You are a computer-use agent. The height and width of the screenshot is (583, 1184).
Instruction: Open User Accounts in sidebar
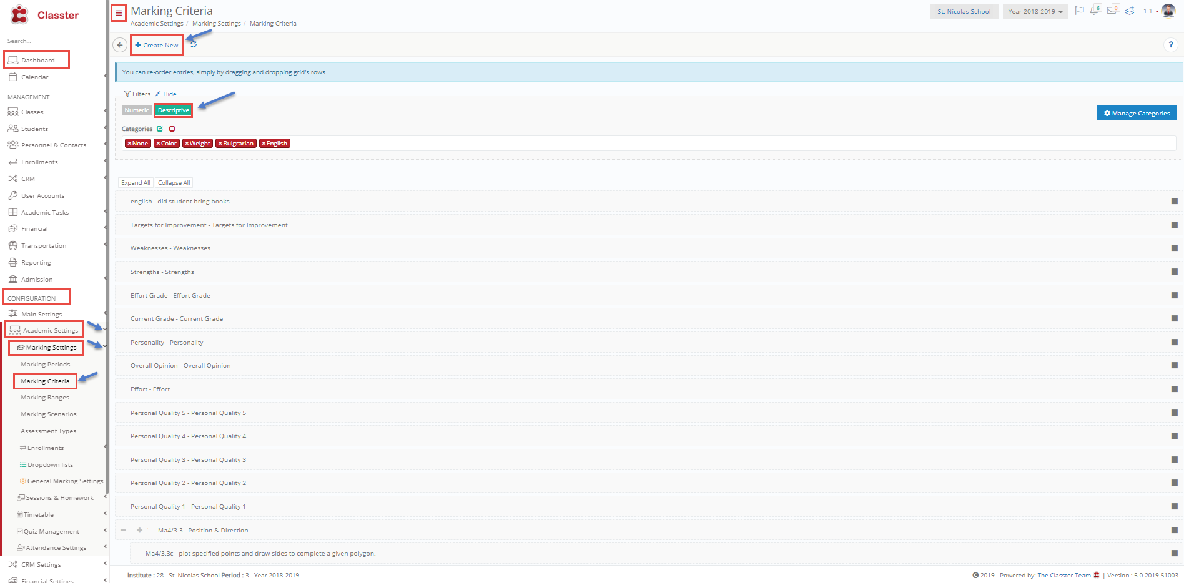click(x=42, y=195)
